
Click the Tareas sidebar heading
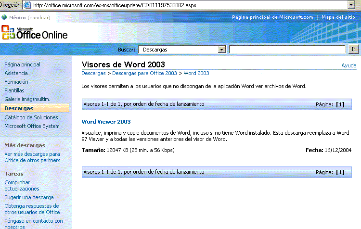(x=14, y=174)
